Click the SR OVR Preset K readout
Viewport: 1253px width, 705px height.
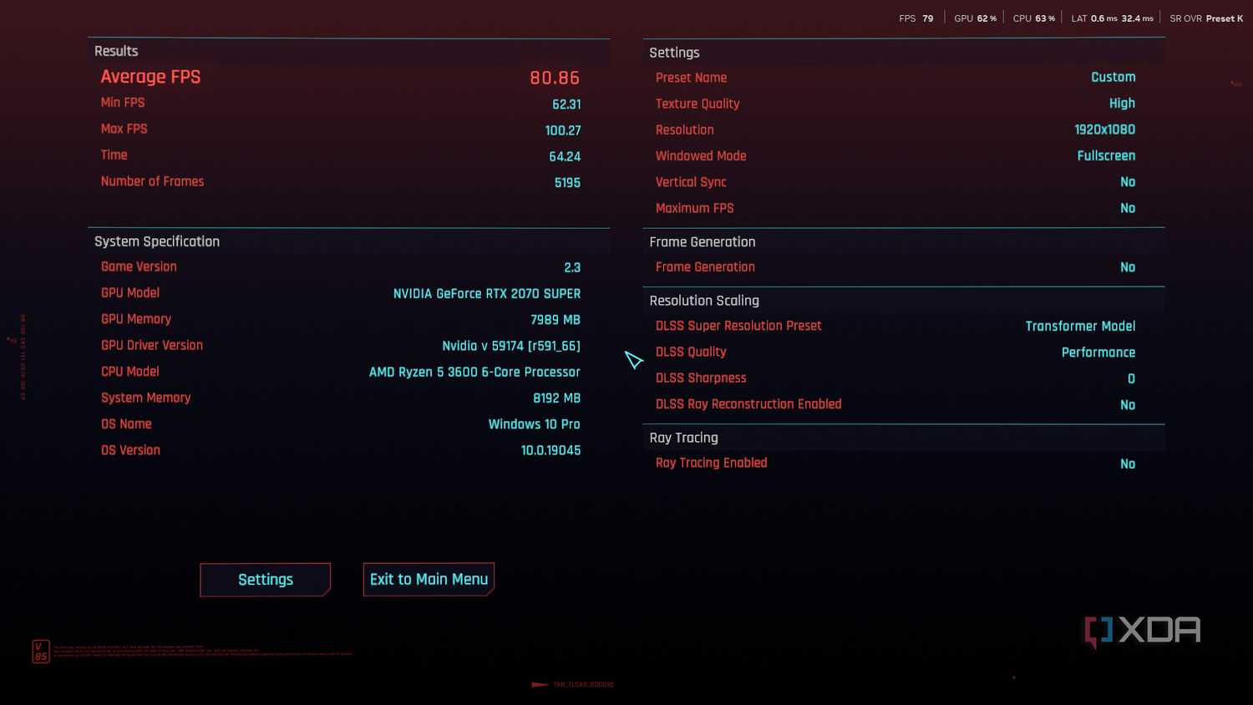point(1206,18)
